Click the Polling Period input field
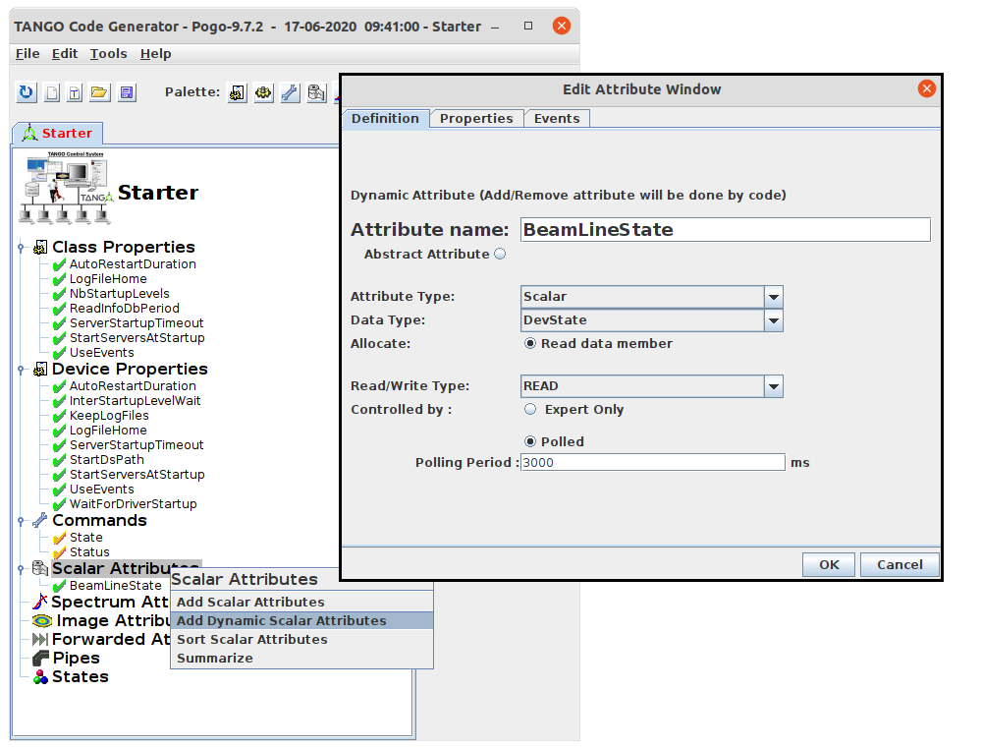Image resolution: width=982 pixels, height=750 pixels. click(x=653, y=463)
